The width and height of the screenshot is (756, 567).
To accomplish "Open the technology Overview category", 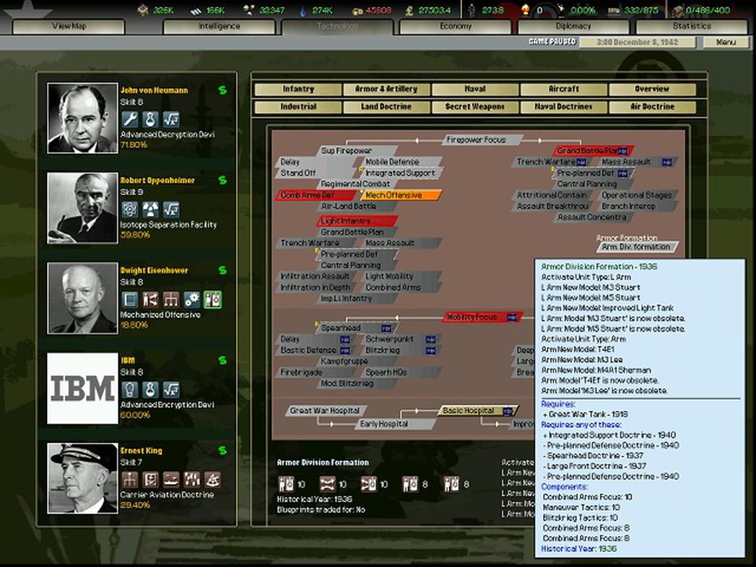I will click(x=652, y=89).
